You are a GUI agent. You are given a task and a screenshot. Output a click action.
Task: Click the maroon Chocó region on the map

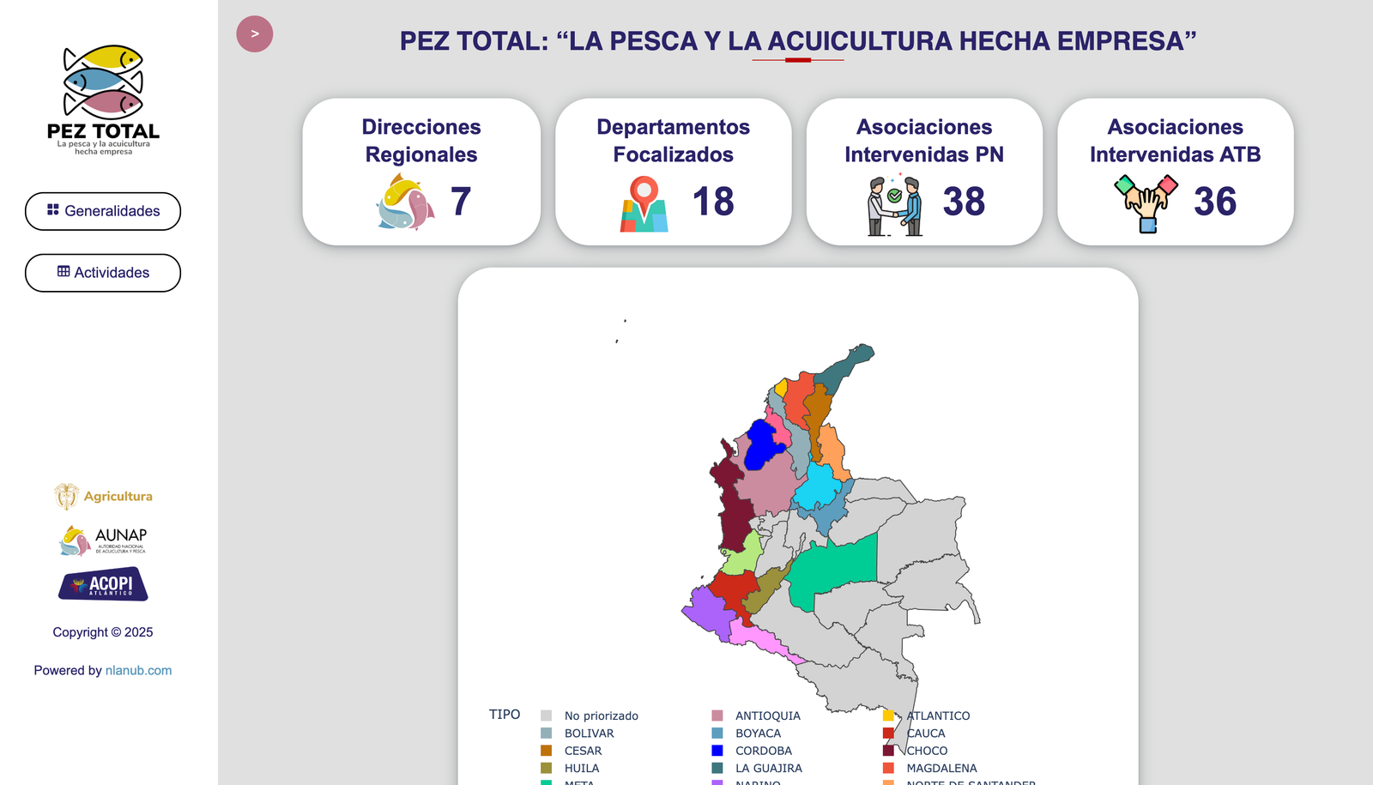pos(732,506)
